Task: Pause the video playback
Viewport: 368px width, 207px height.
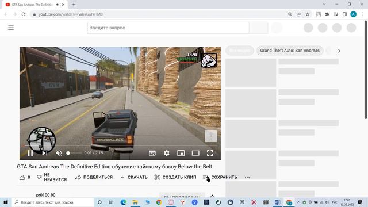Action: [30, 153]
